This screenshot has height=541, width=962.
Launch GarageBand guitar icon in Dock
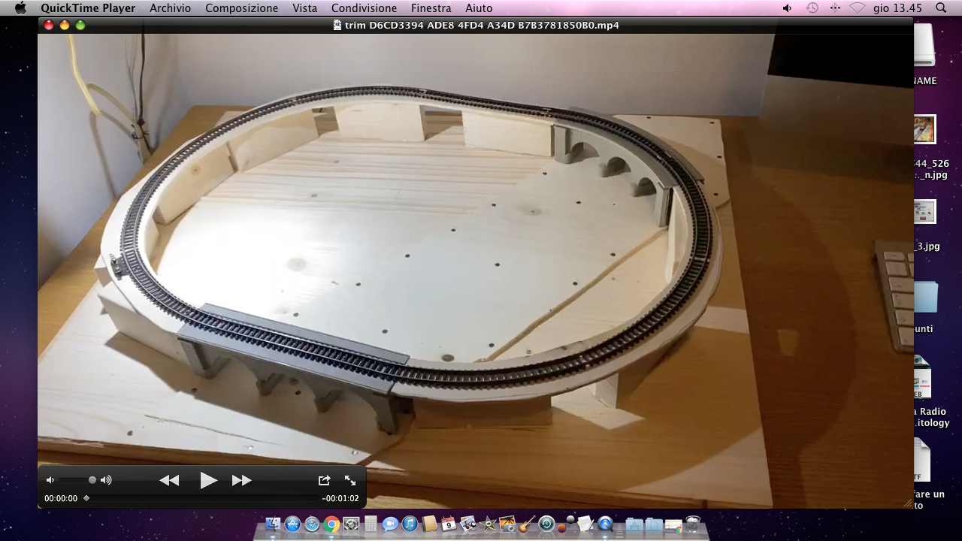[x=527, y=524]
